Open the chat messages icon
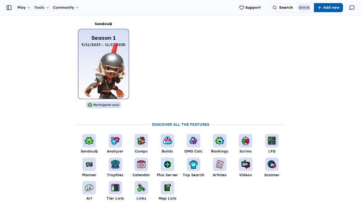 [x=352, y=8]
